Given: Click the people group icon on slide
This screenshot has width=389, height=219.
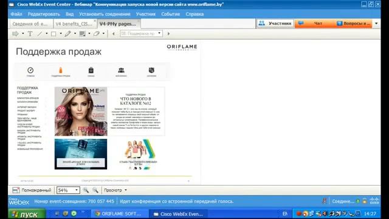Looking at the screenshot, I should 122,71.
